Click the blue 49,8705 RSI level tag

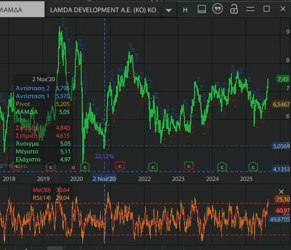pyautogui.click(x=280, y=219)
